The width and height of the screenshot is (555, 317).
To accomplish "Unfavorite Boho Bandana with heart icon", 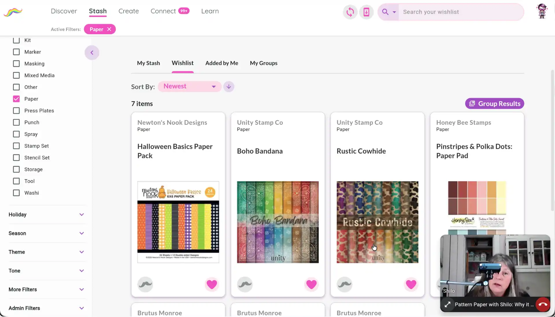I will coord(311,284).
